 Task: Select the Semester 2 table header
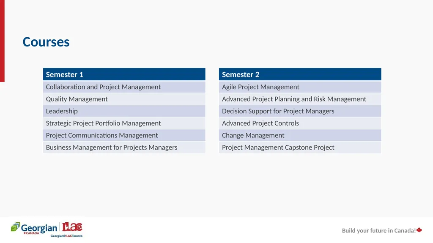[x=300, y=74]
